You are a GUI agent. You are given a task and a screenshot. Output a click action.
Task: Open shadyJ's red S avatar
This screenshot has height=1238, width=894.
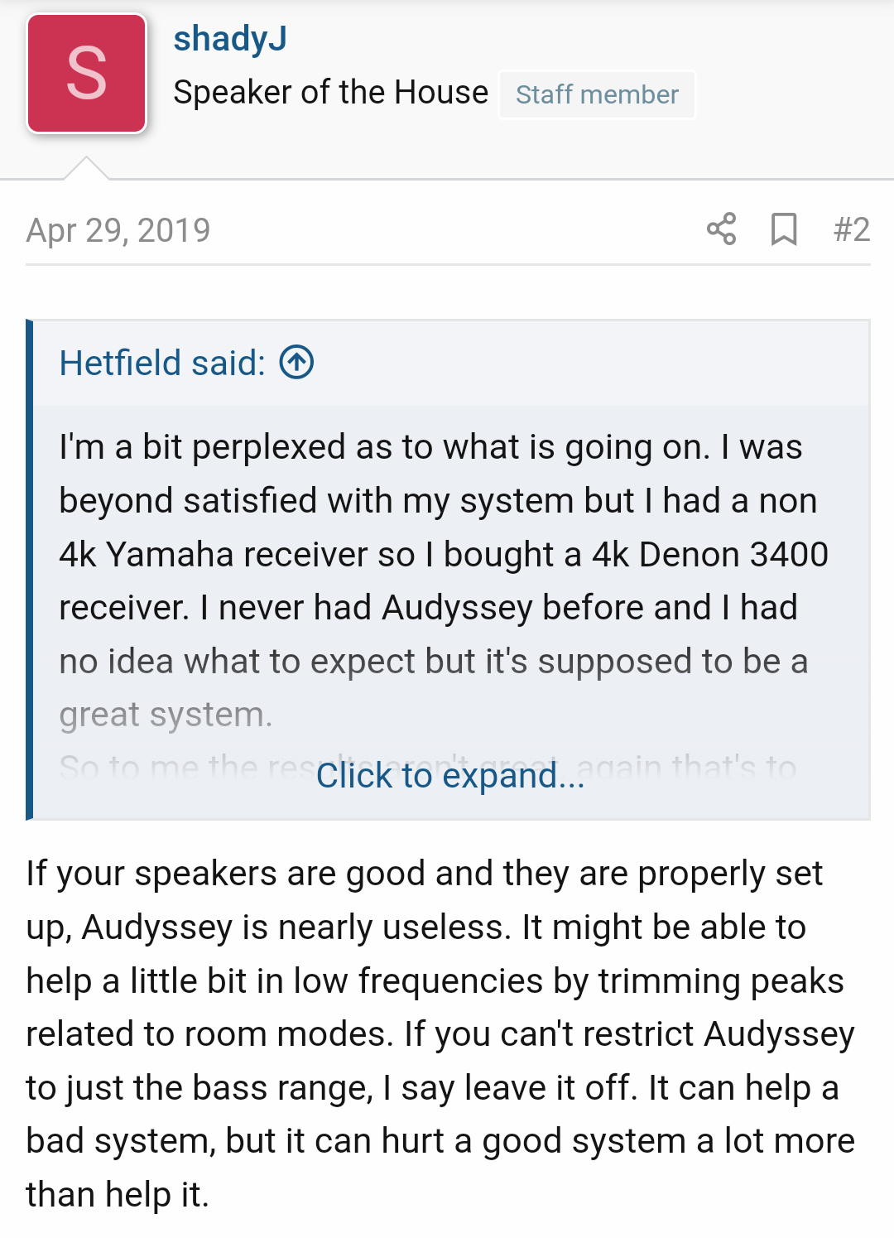click(87, 74)
